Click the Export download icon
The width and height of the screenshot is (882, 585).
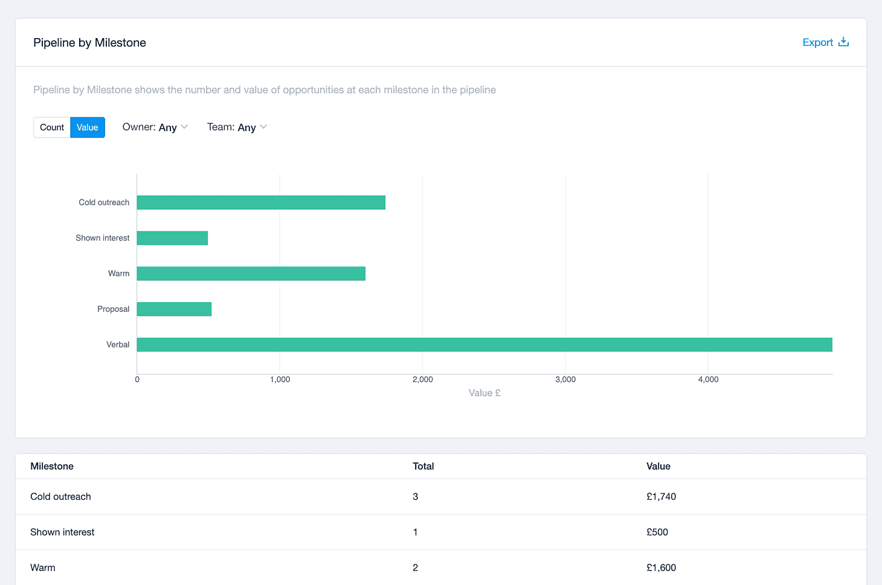tap(844, 42)
